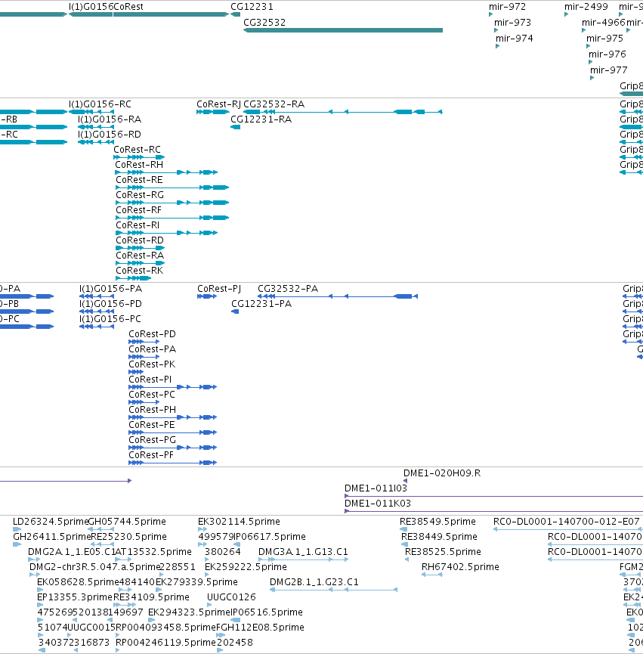Select the IP06617.5prime EST label
The image size is (643, 654).
pyautogui.click(x=270, y=536)
